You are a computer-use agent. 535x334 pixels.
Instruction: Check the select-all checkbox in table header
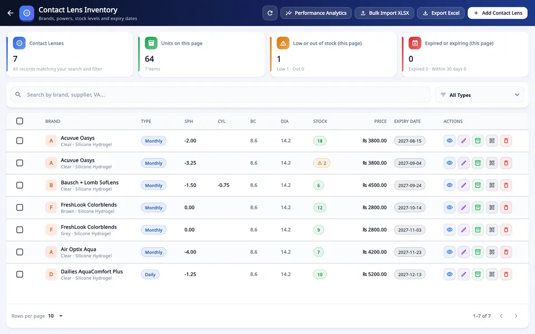click(x=20, y=121)
